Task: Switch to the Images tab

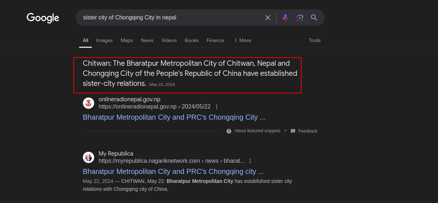Action: point(104,40)
